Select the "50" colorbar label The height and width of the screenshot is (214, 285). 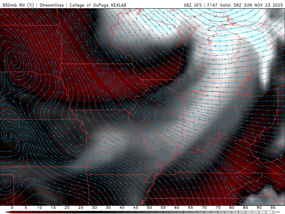(149, 208)
